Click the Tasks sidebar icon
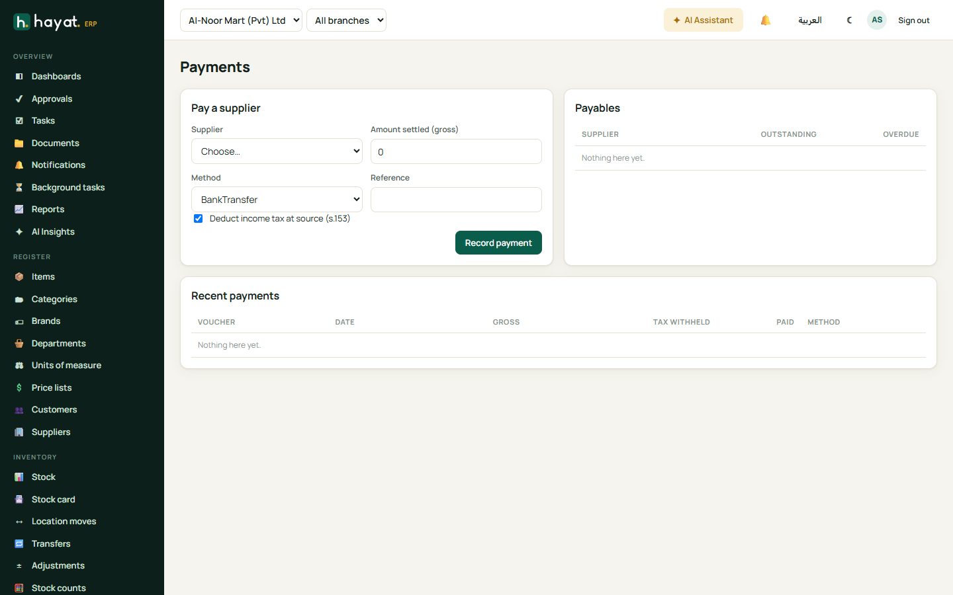Viewport: 953px width, 595px height. 19,121
